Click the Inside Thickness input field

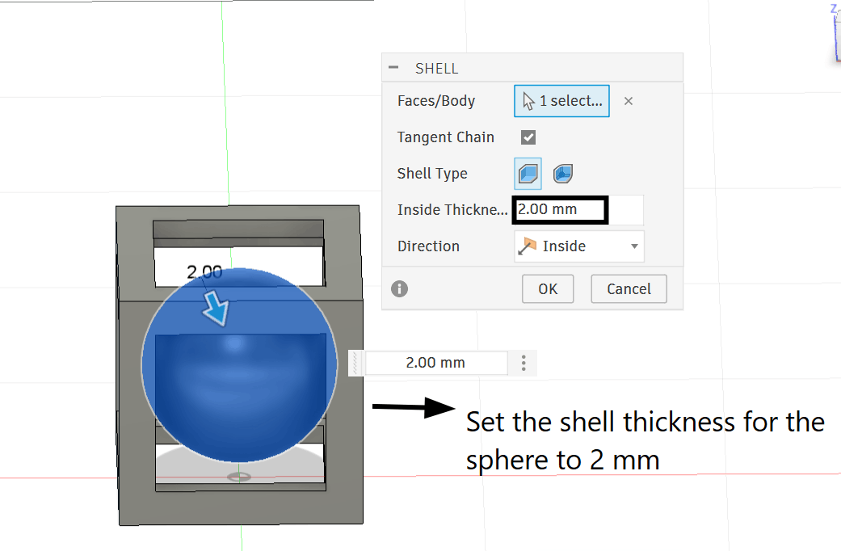click(x=578, y=210)
